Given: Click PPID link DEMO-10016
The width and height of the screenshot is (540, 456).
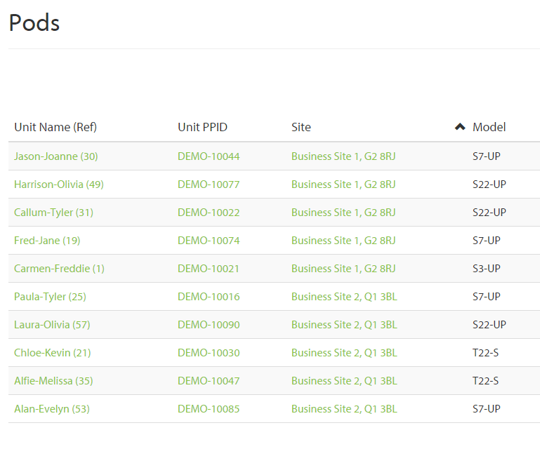Looking at the screenshot, I should tap(209, 297).
